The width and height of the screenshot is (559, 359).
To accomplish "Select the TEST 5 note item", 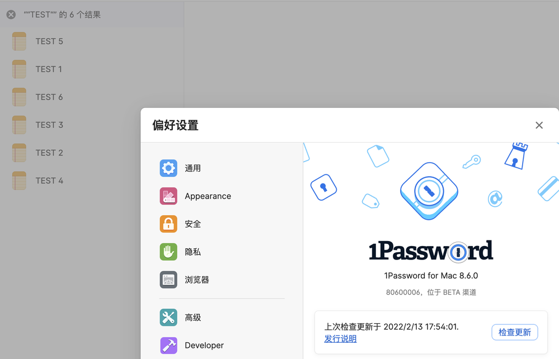I will [x=49, y=41].
